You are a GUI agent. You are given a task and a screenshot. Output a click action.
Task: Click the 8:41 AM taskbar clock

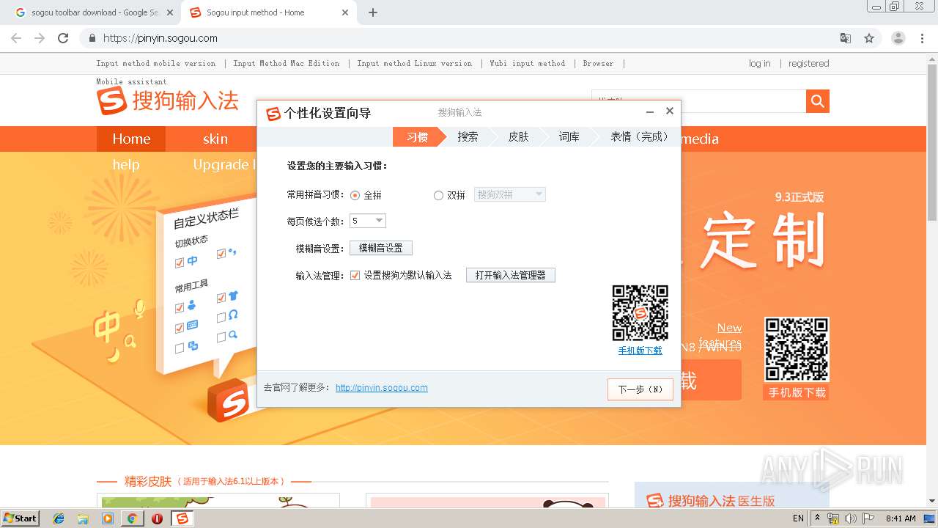901,518
